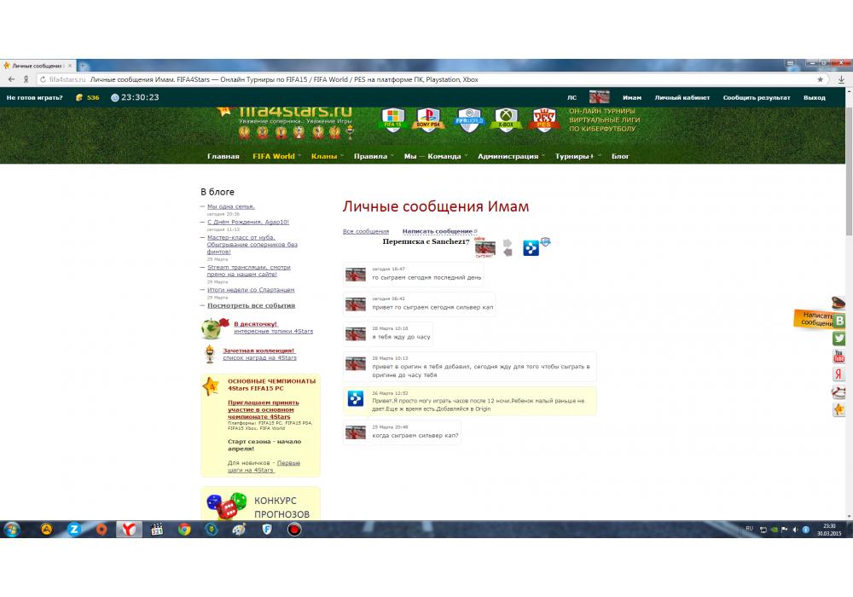Click the gray exchange arrows in conversation header
Image resolution: width=853 pixels, height=597 pixels.
tap(507, 247)
